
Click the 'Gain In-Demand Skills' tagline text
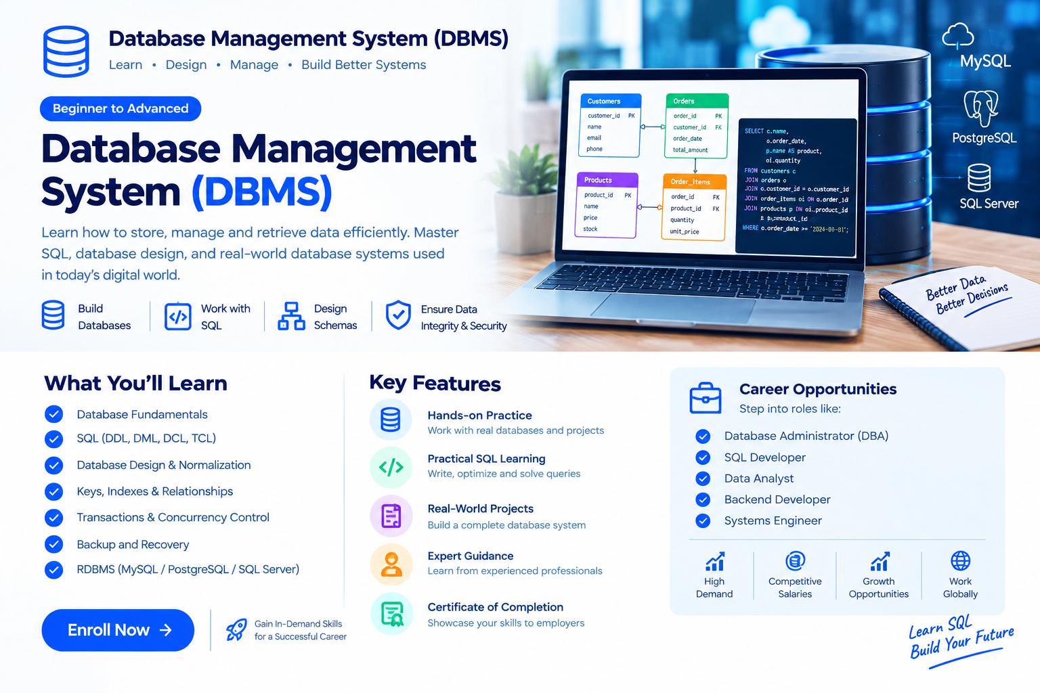pos(298,624)
